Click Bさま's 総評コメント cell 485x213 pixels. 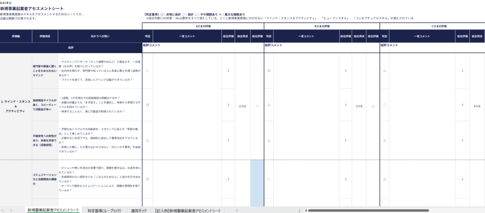coord(322,48)
